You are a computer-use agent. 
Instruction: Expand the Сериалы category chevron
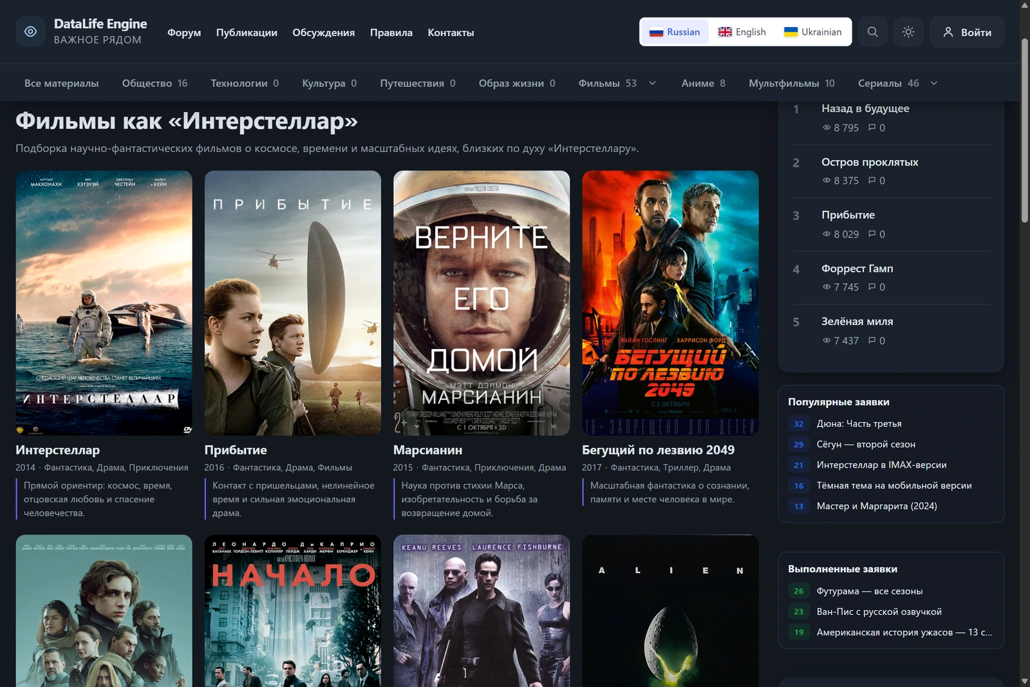click(x=934, y=83)
